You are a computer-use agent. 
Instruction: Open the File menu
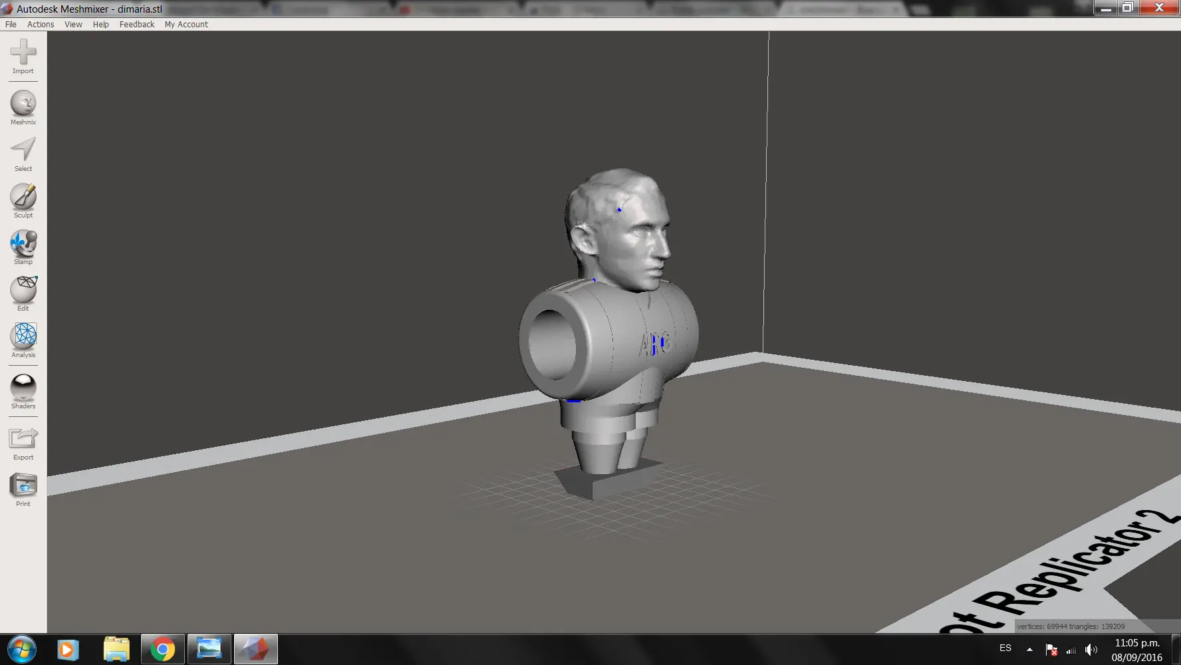pyautogui.click(x=10, y=24)
